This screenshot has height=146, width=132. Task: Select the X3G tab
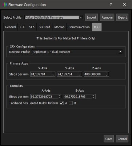tap(96, 27)
